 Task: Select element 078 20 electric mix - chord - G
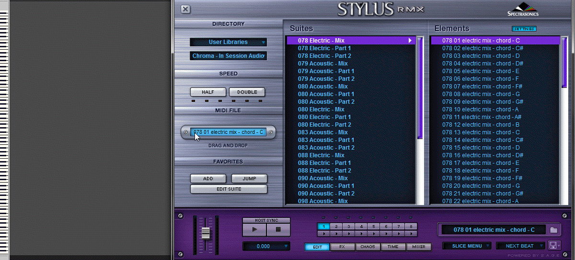tap(495, 186)
